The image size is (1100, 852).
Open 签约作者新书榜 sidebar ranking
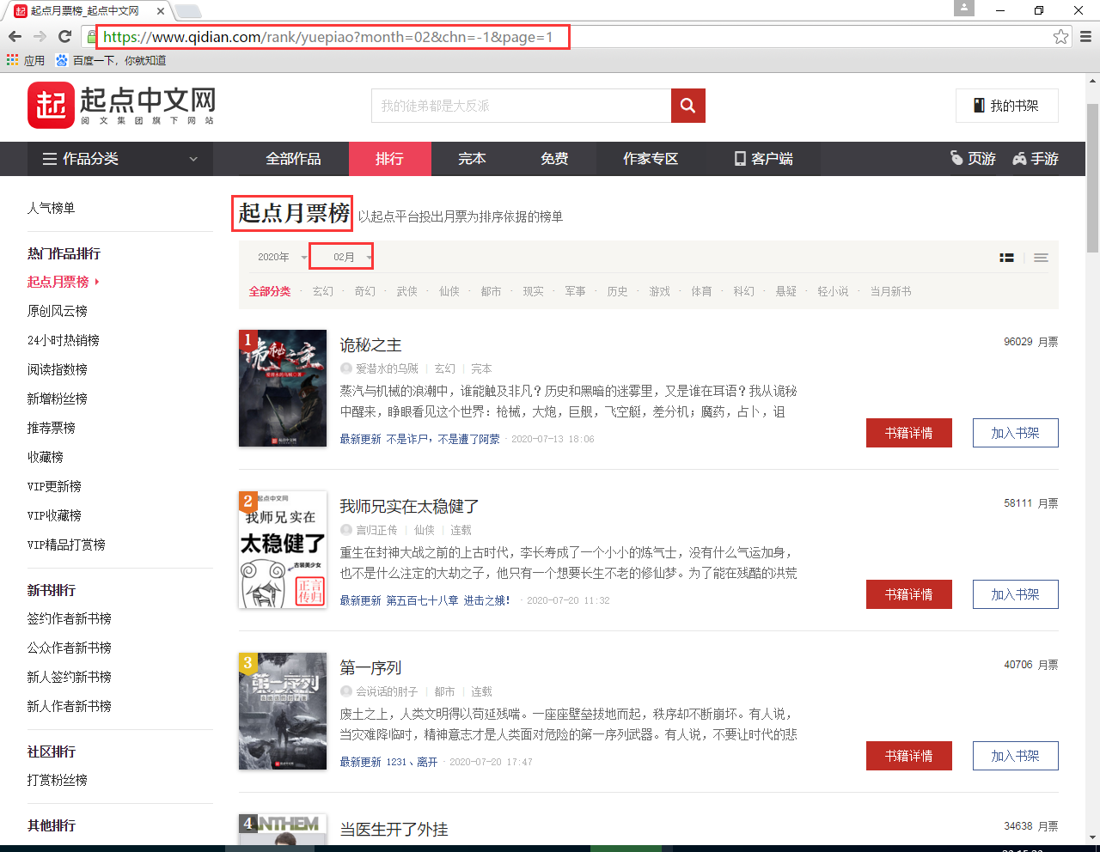coord(70,618)
